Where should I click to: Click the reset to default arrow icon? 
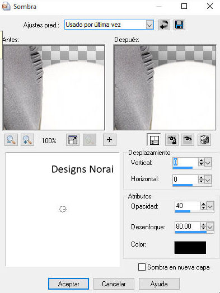(164, 25)
